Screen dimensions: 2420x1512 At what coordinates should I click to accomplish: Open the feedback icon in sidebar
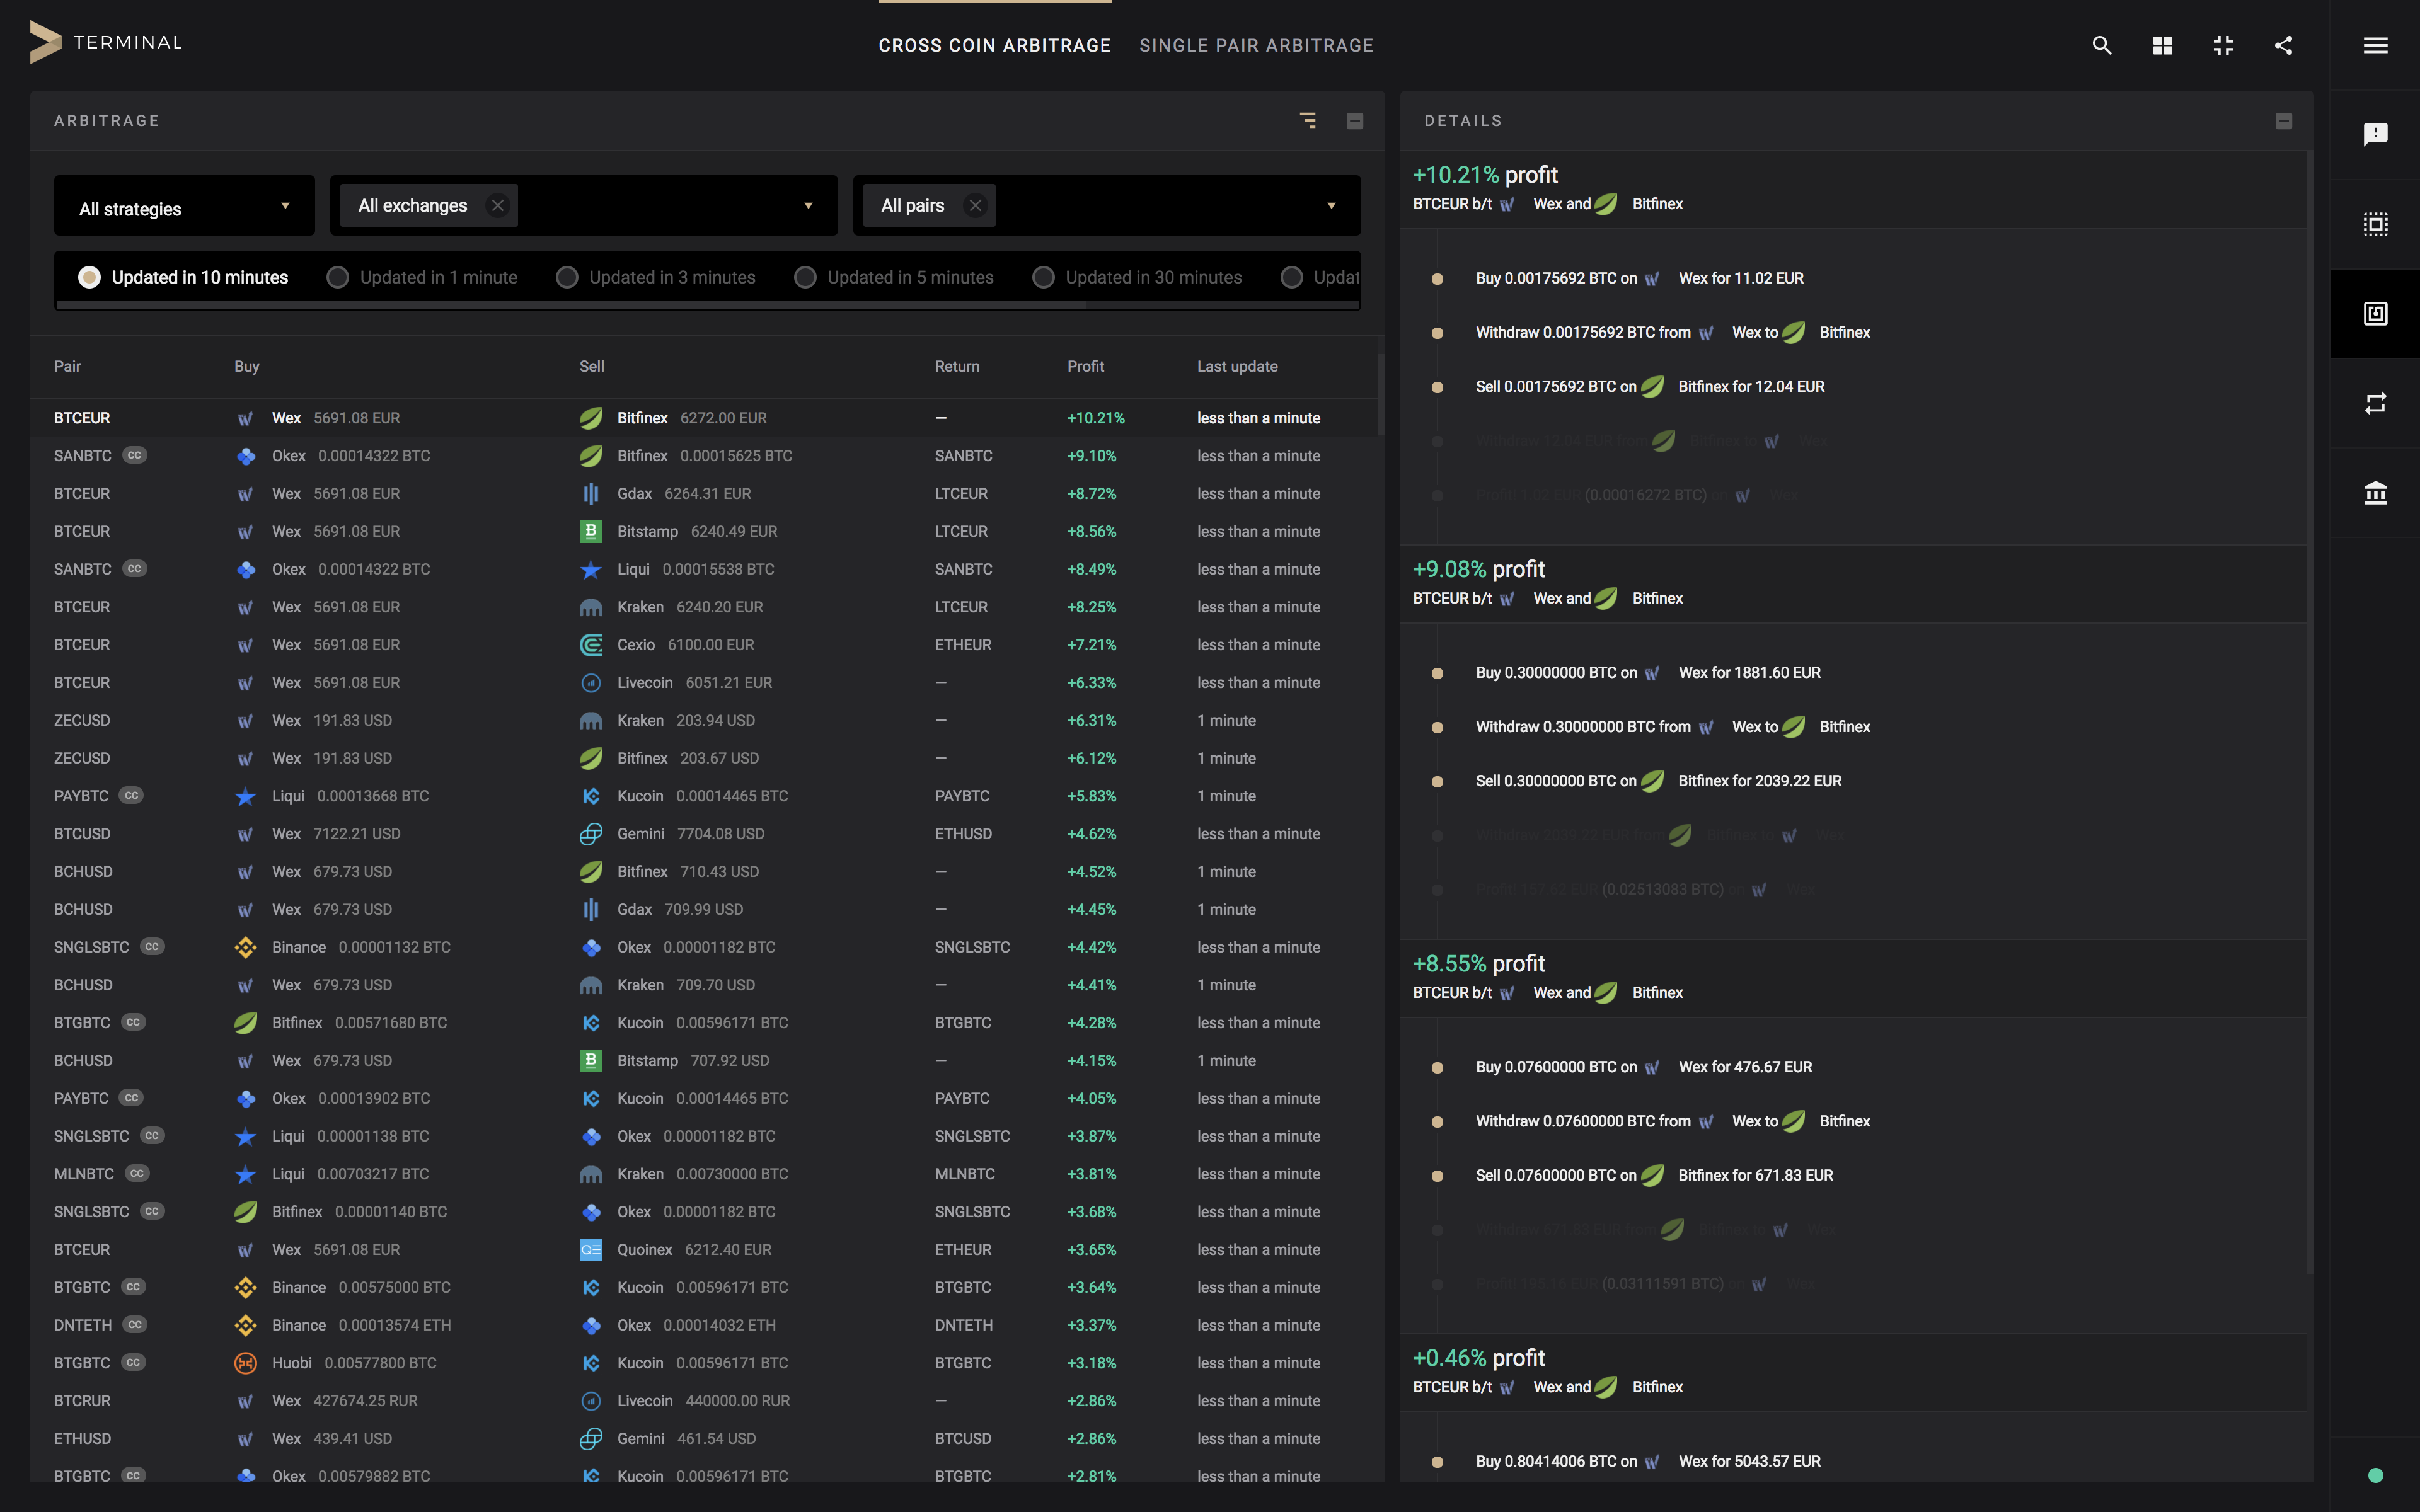click(2375, 134)
